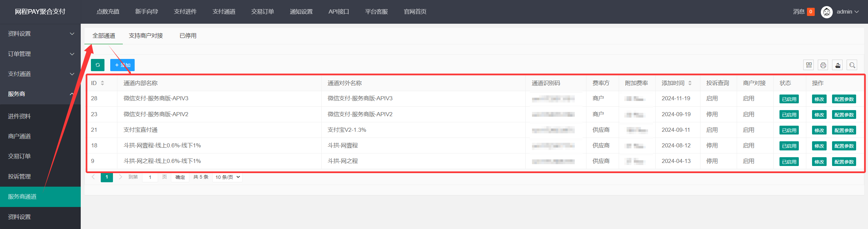The height and width of the screenshot is (229, 868).
Task: Expand the 订单管理 sidebar menu
Action: tap(40, 54)
